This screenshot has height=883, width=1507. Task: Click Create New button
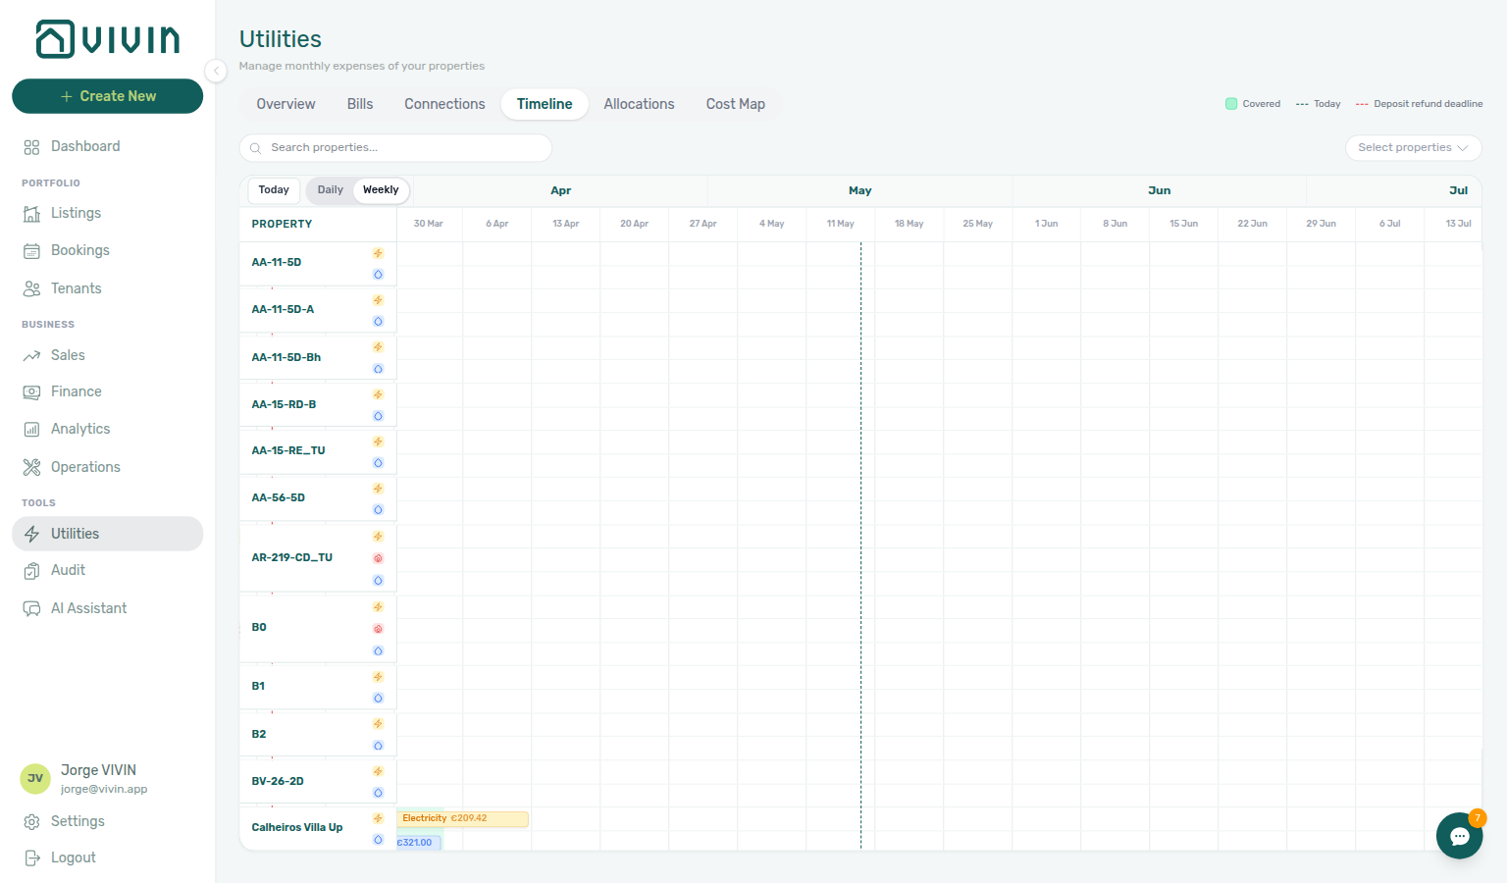pyautogui.click(x=108, y=96)
